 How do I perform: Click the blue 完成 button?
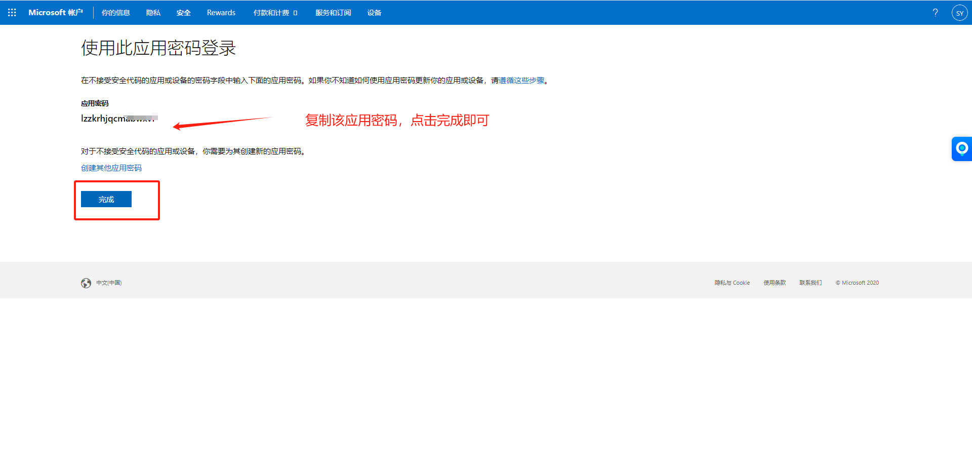[106, 199]
